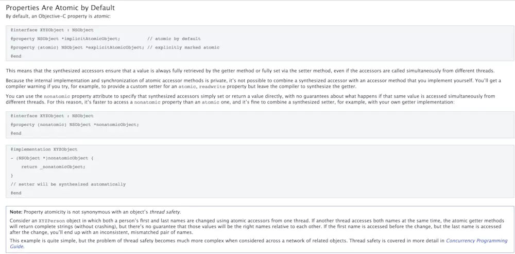The height and width of the screenshot is (254, 515).
Task: Click the nonatomicObject getter method signature line
Action: [52, 158]
